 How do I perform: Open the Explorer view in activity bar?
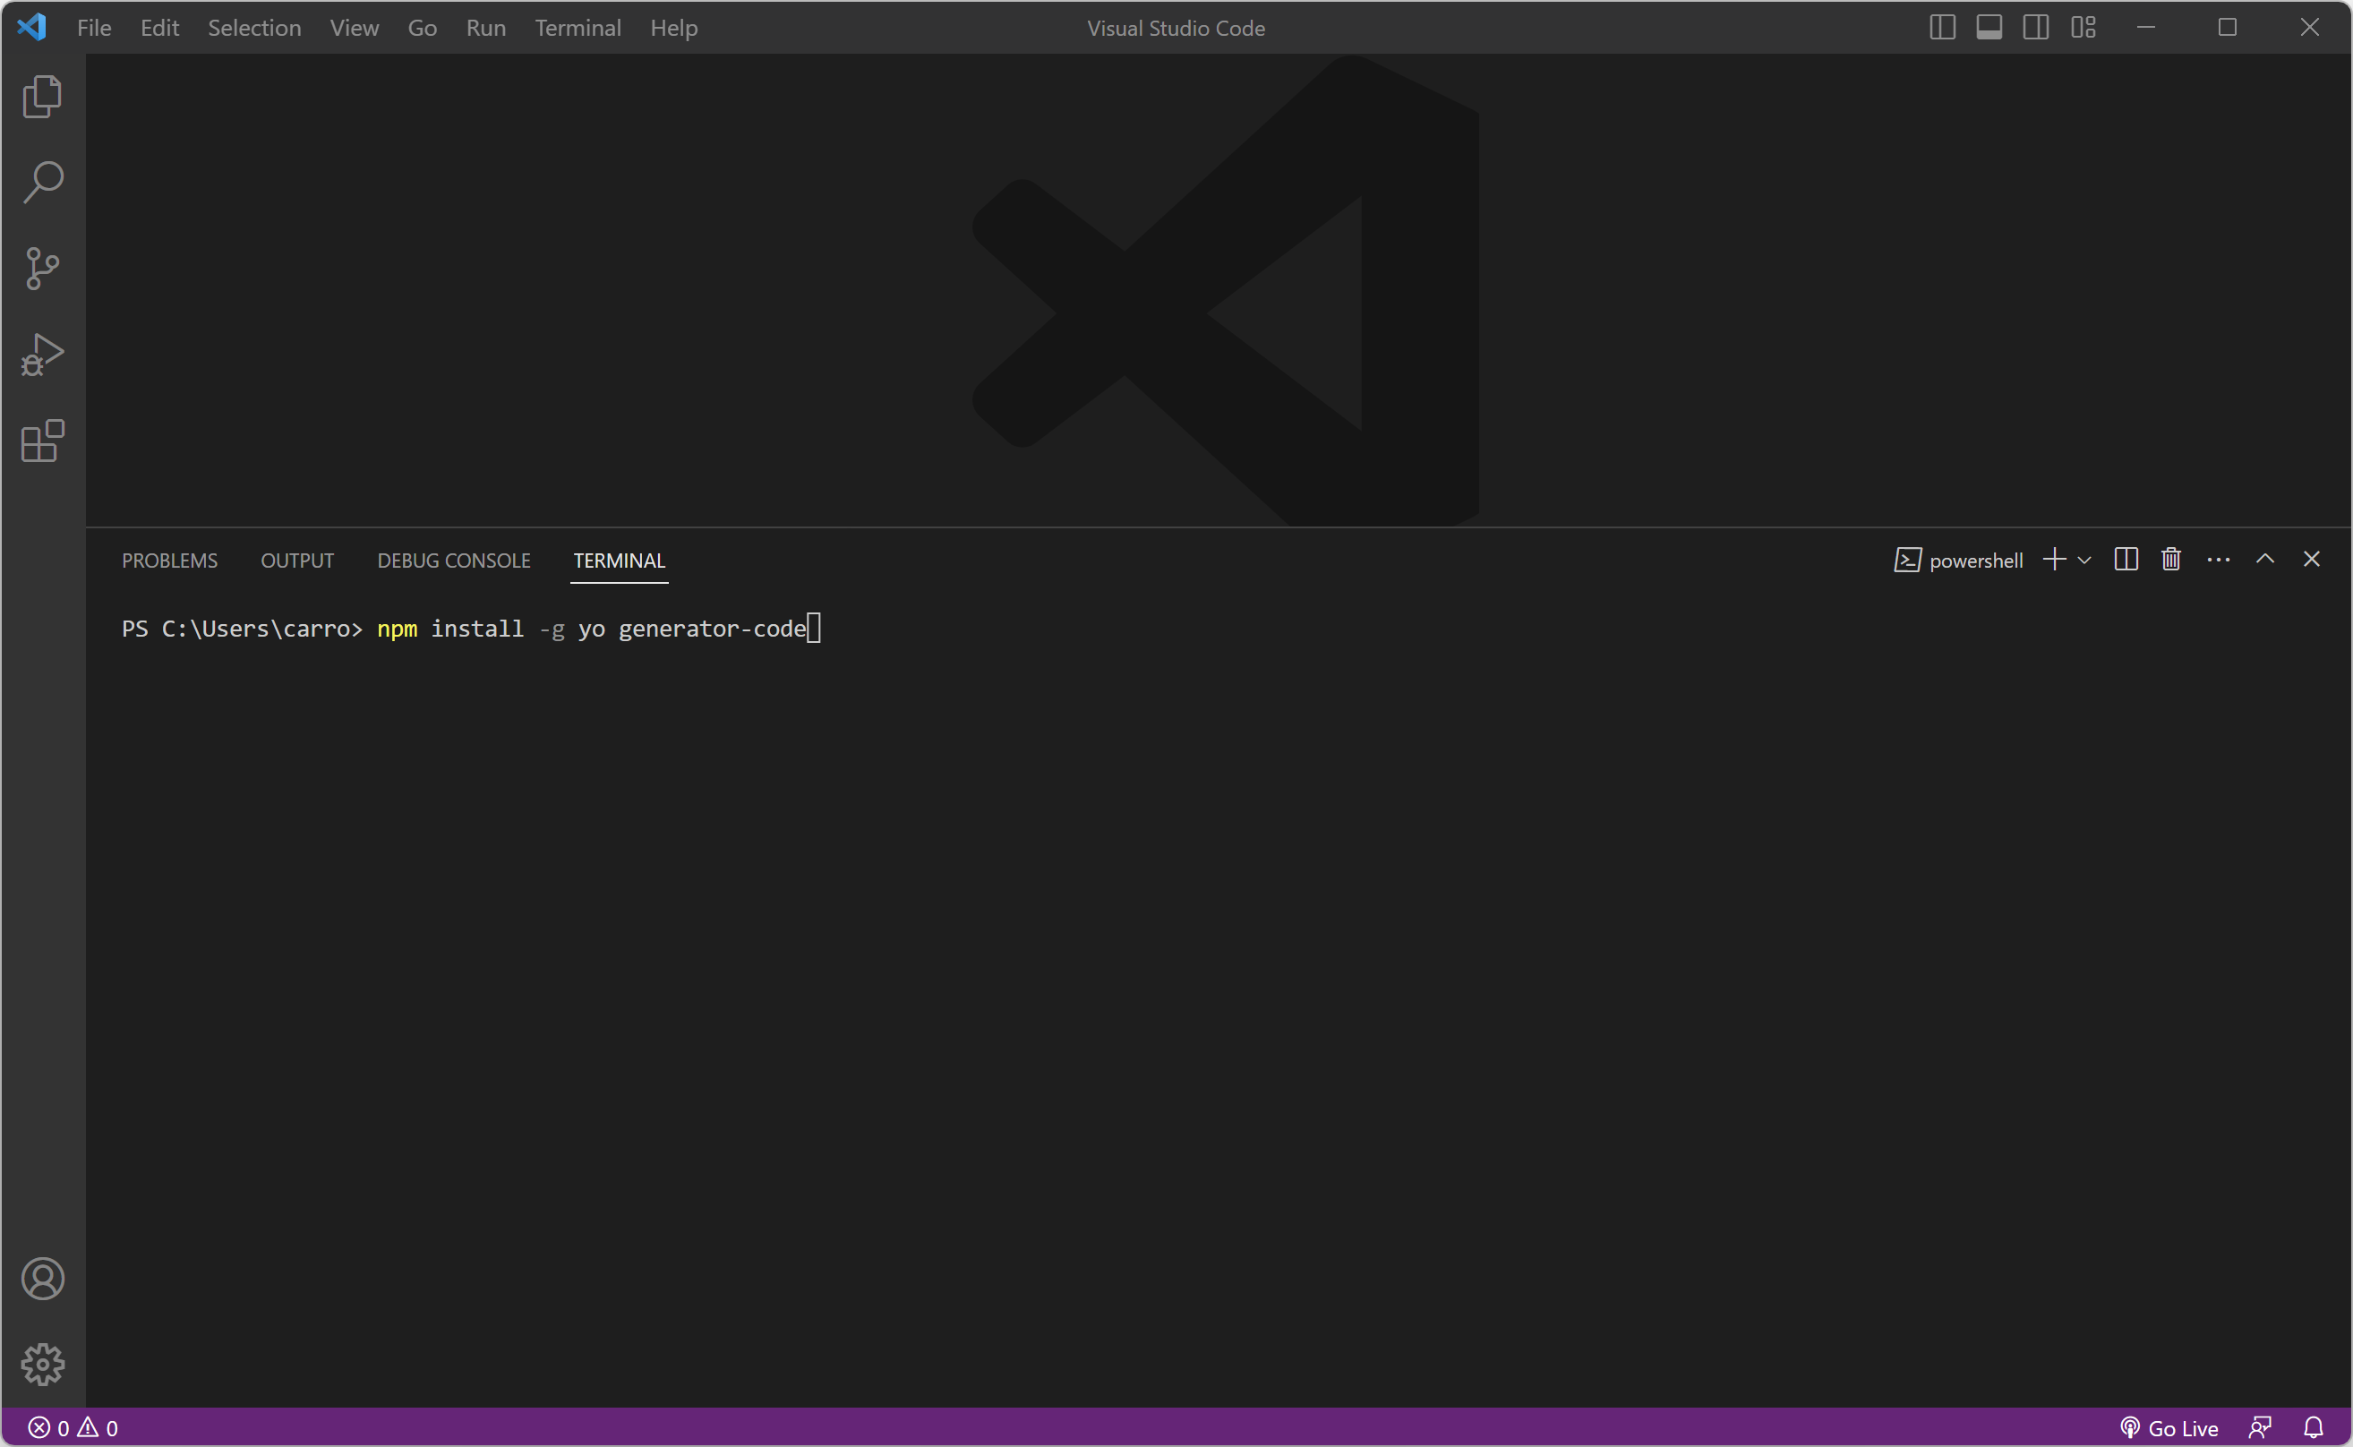[x=42, y=97]
